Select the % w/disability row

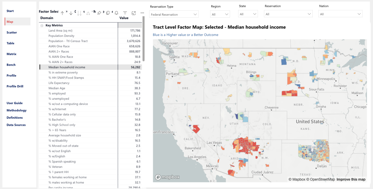[x=90, y=141]
